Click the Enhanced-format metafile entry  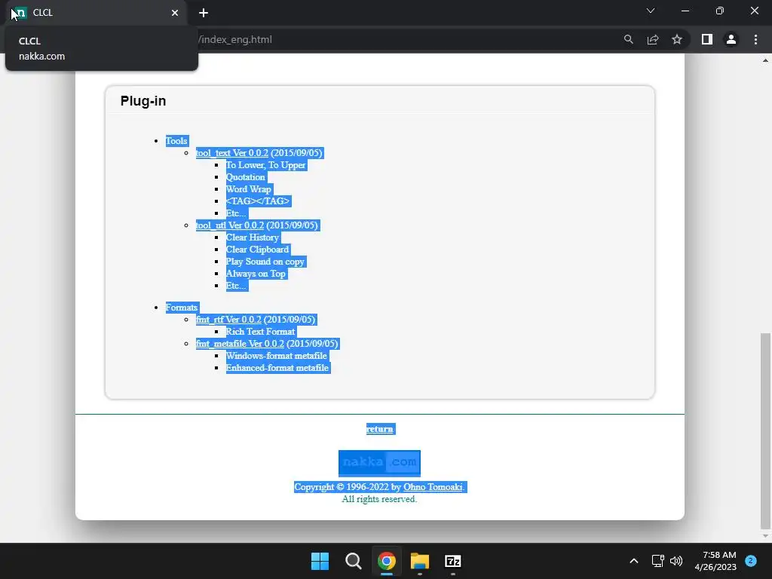277,368
